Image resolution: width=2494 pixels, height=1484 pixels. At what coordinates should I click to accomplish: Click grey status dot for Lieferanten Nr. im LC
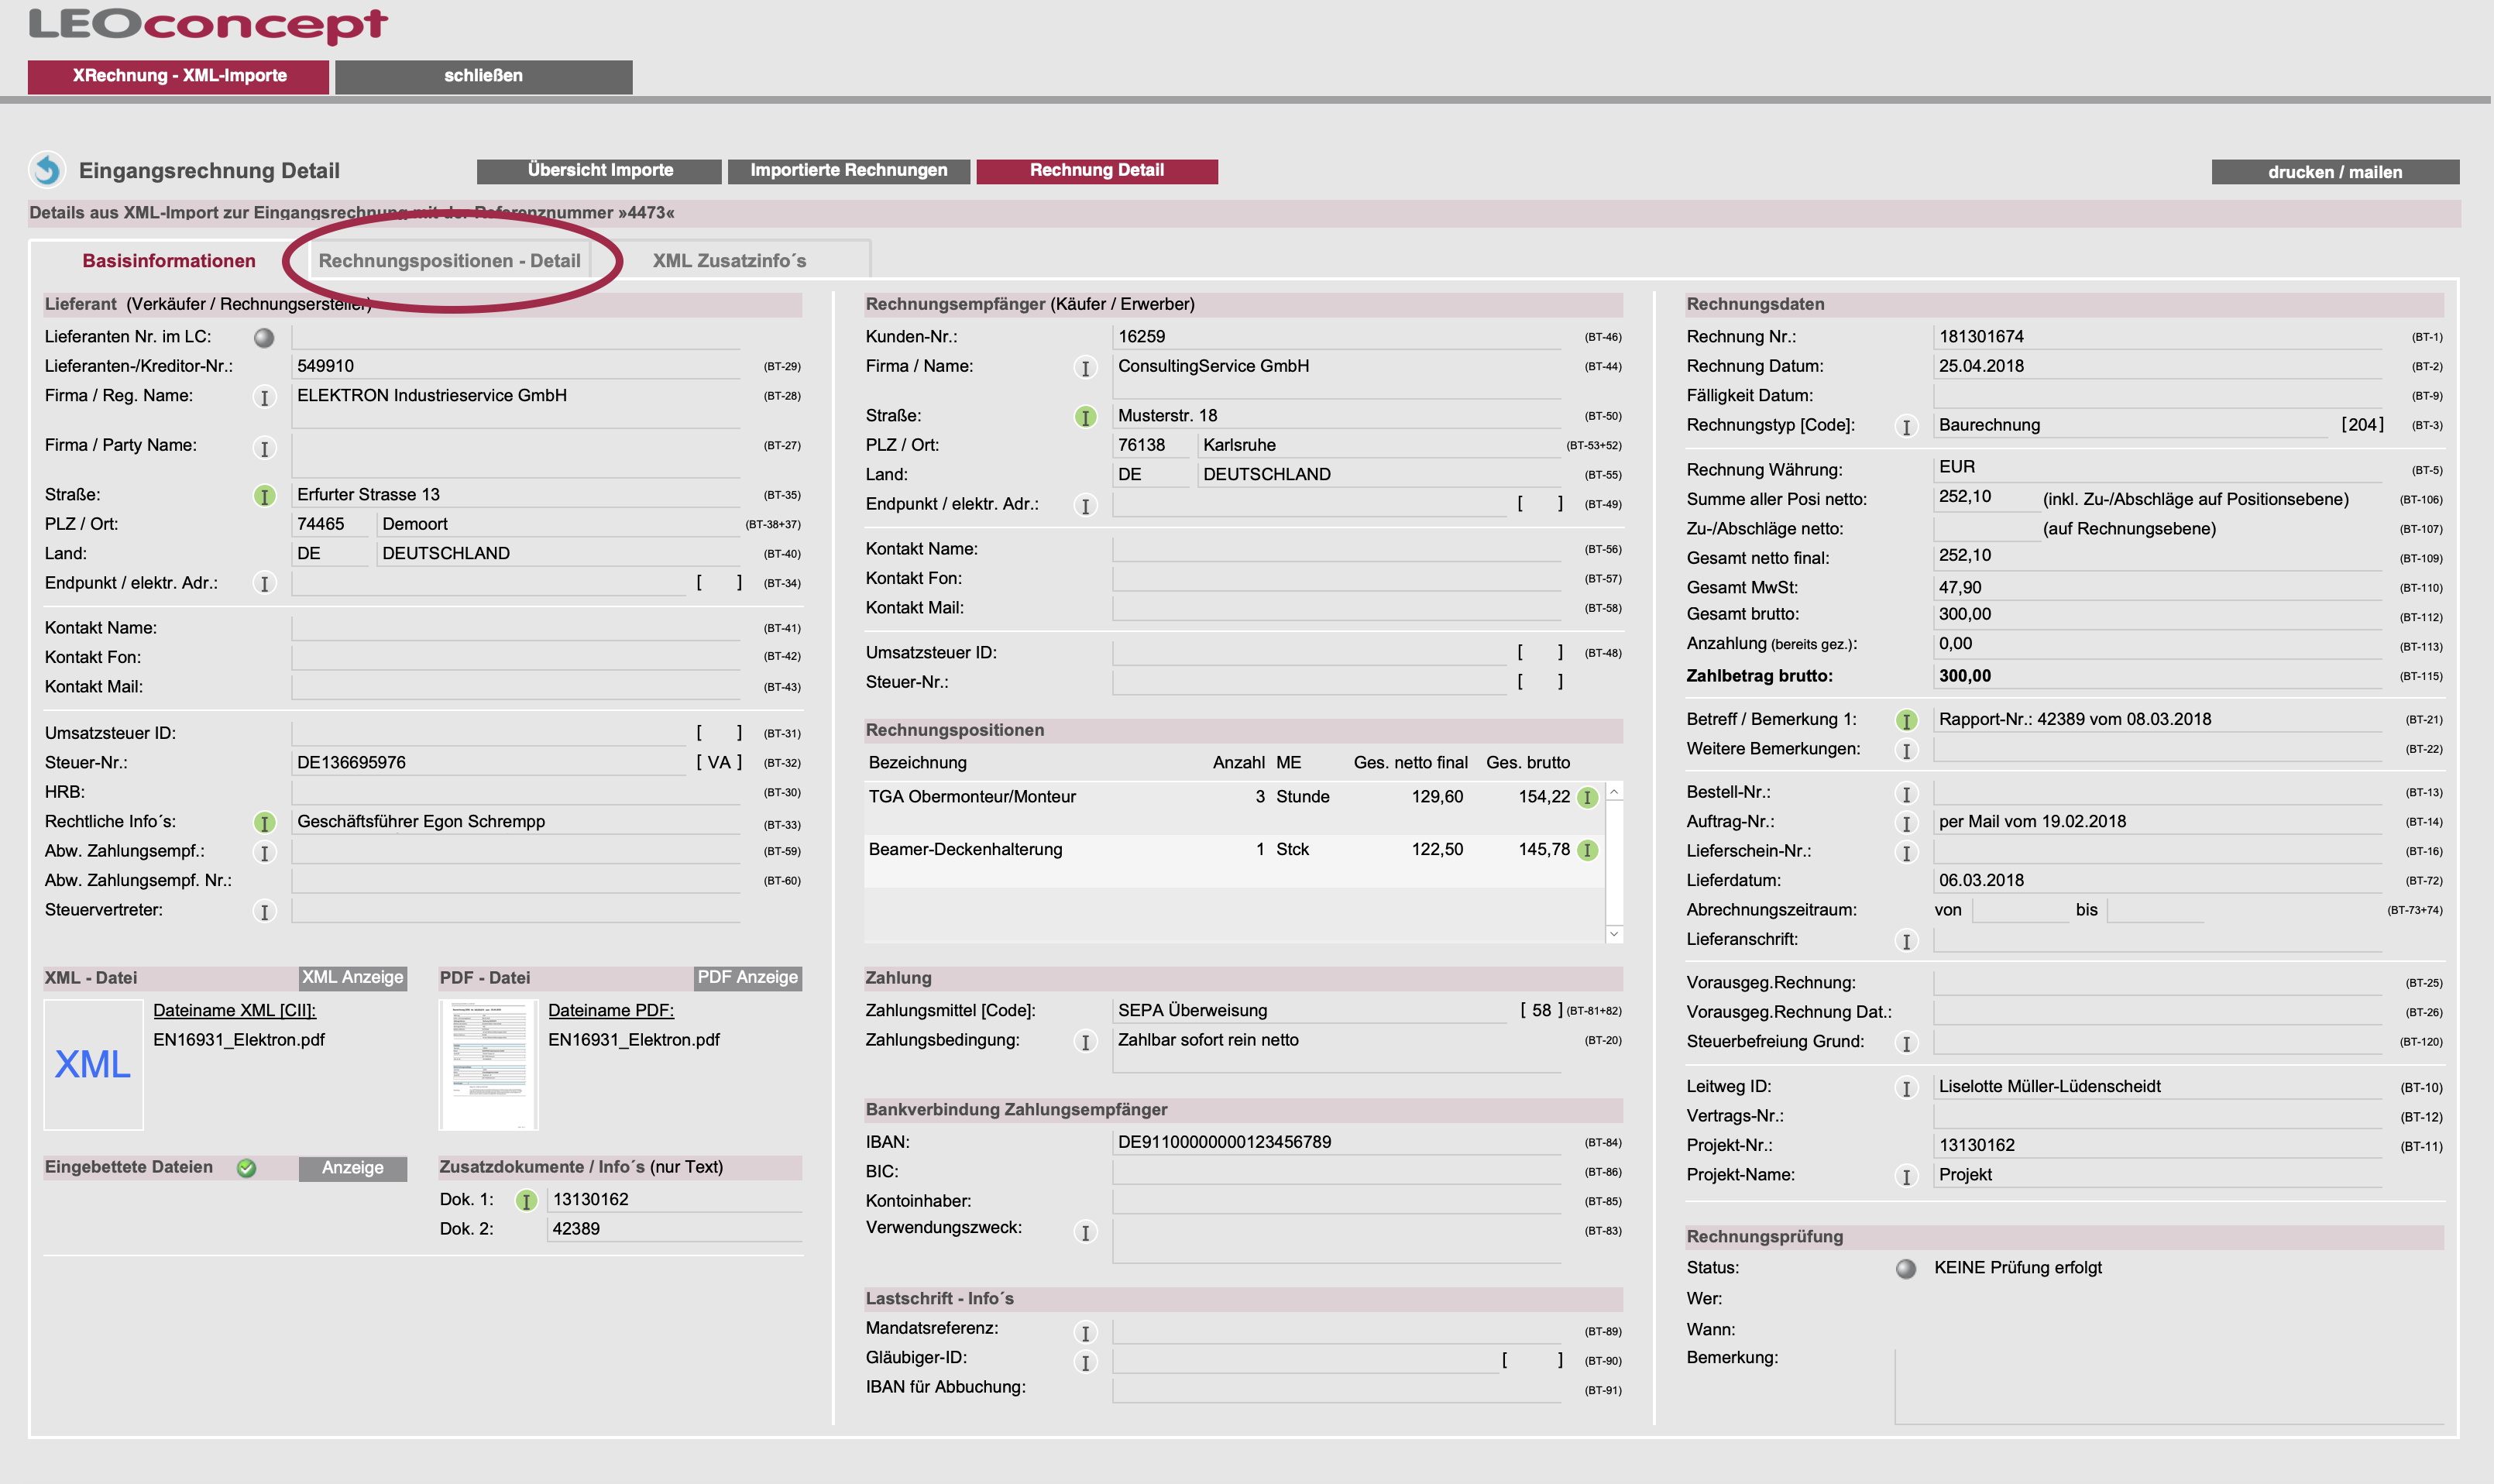(x=264, y=338)
